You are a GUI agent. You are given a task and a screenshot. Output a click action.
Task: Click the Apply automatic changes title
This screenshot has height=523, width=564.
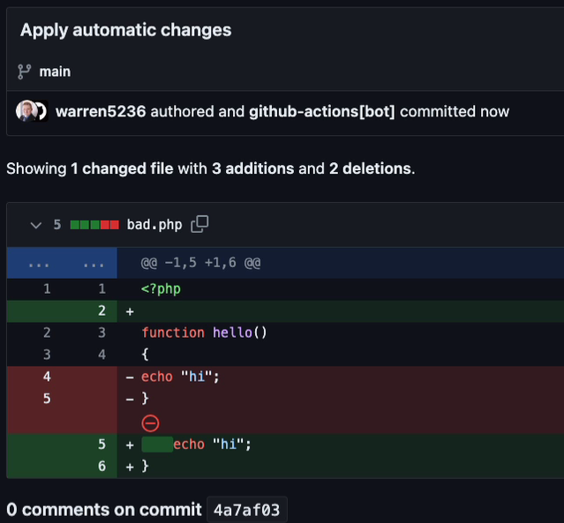click(x=126, y=30)
